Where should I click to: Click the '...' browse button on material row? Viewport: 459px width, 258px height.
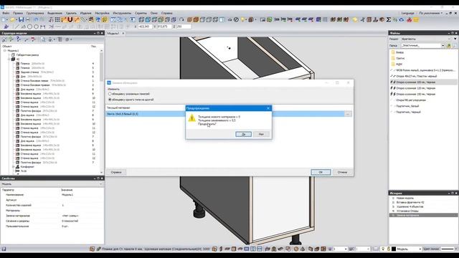348,114
